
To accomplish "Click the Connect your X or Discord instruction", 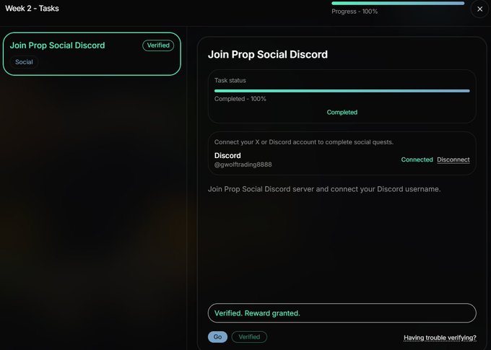I will (304, 142).
